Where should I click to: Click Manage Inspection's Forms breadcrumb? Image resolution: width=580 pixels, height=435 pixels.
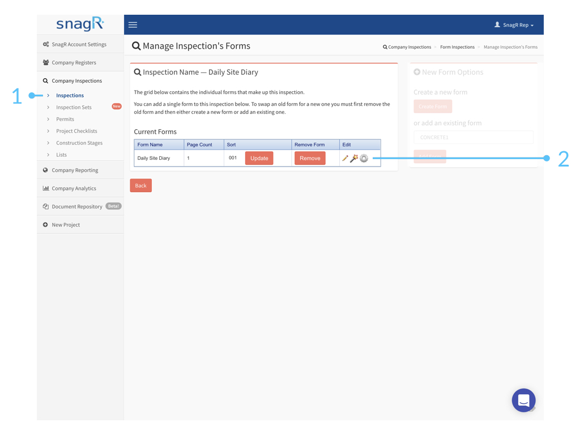510,47
